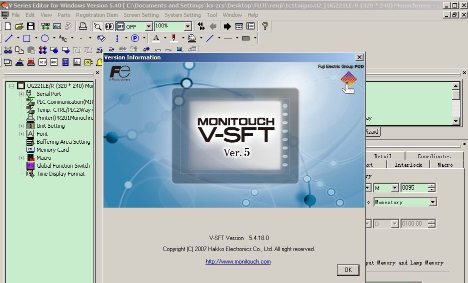The height and width of the screenshot is (283, 468).
Task: Expand the Macro tree node
Action: 21,158
